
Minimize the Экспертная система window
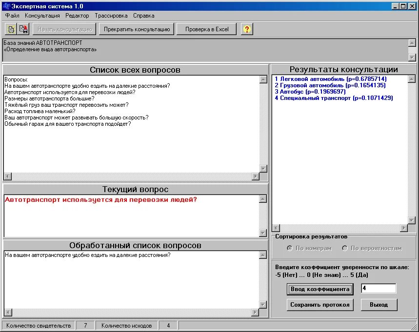[396, 6]
